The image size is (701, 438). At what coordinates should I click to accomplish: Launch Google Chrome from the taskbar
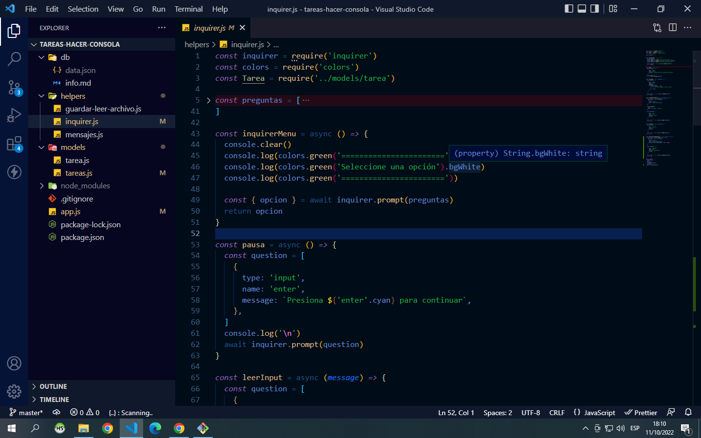tap(108, 429)
